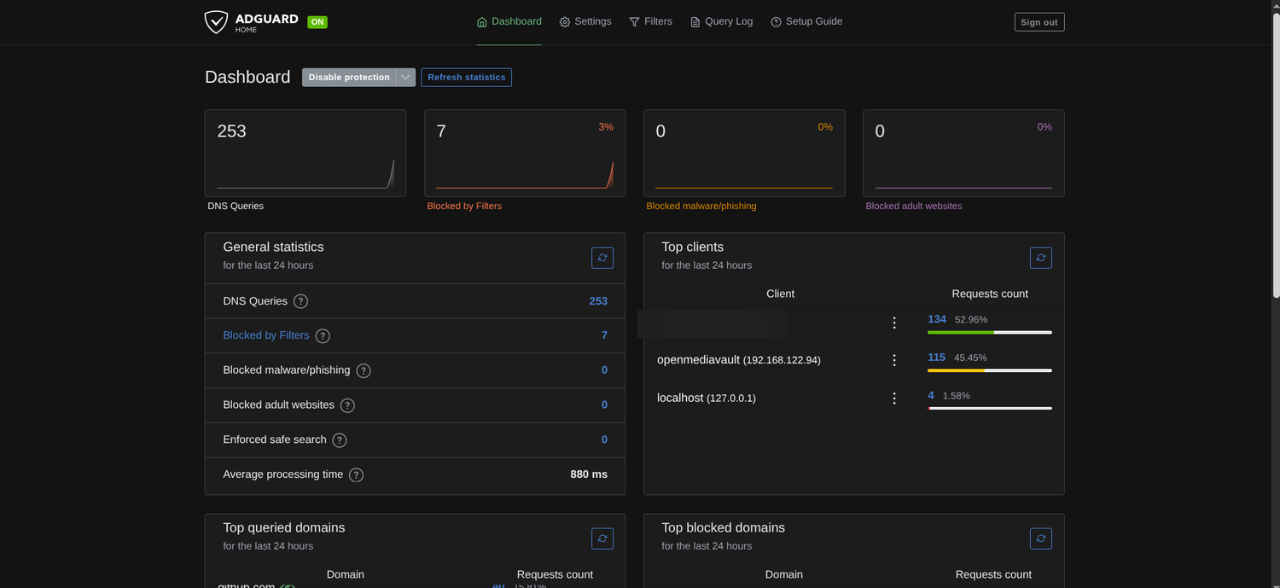Viewport: 1280px width, 588px height.
Task: Click the Top queried domains heading
Action: [x=284, y=527]
